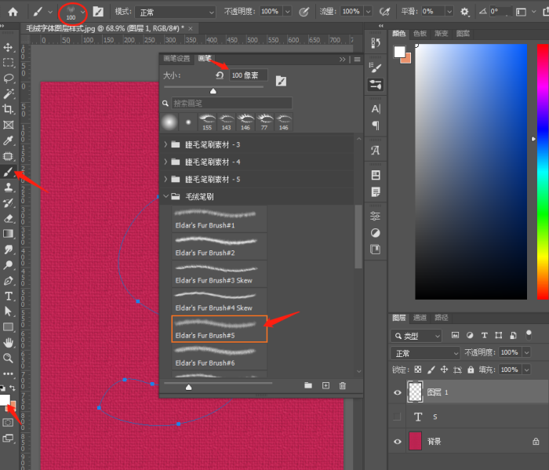Hide 图层 1 layer visibility eye
Viewport: 549px width, 470px height.
[x=398, y=392]
